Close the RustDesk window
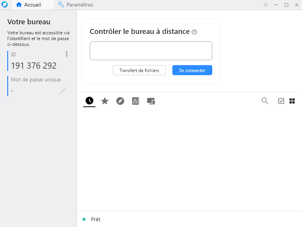 point(297,5)
